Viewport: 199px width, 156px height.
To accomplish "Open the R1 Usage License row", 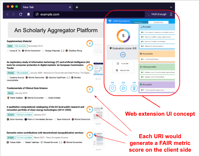I will tap(157, 90).
